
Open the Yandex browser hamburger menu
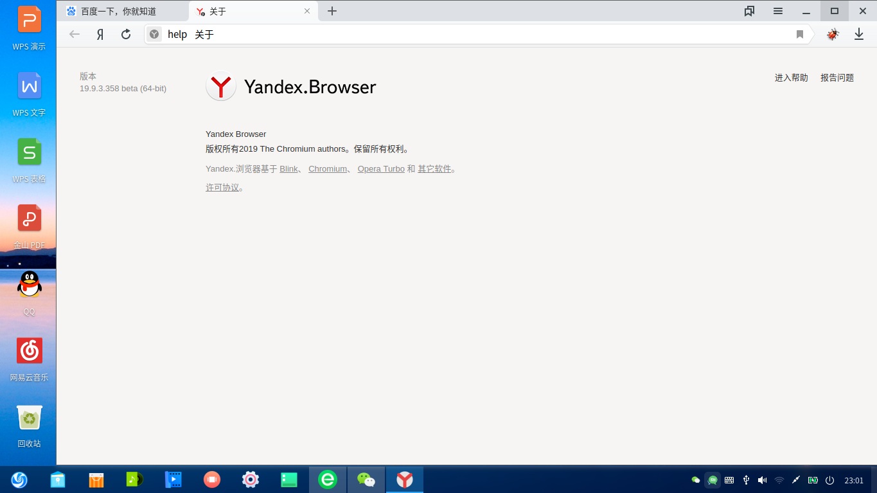click(x=778, y=11)
